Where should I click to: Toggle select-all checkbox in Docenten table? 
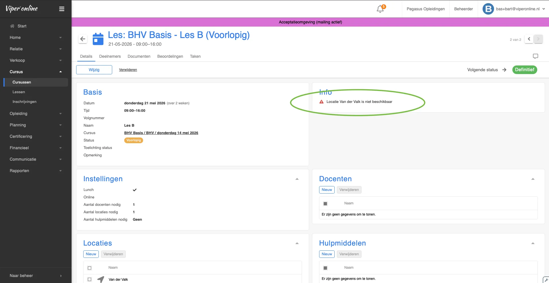click(325, 204)
